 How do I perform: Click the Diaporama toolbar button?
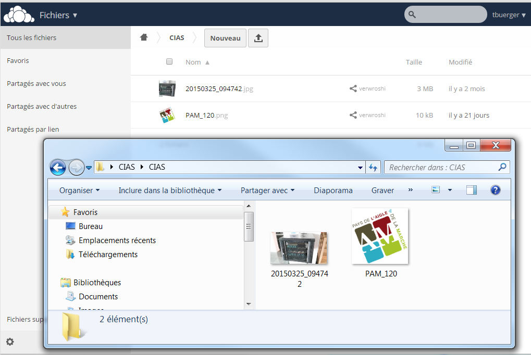333,191
